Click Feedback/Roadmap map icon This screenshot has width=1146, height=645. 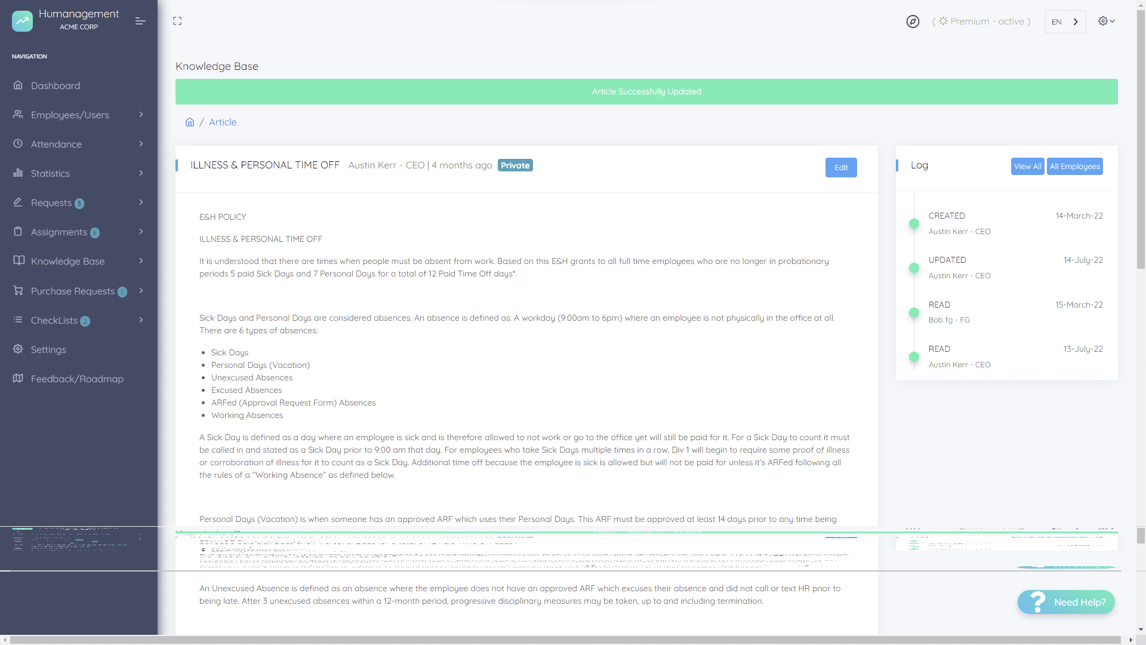point(18,379)
